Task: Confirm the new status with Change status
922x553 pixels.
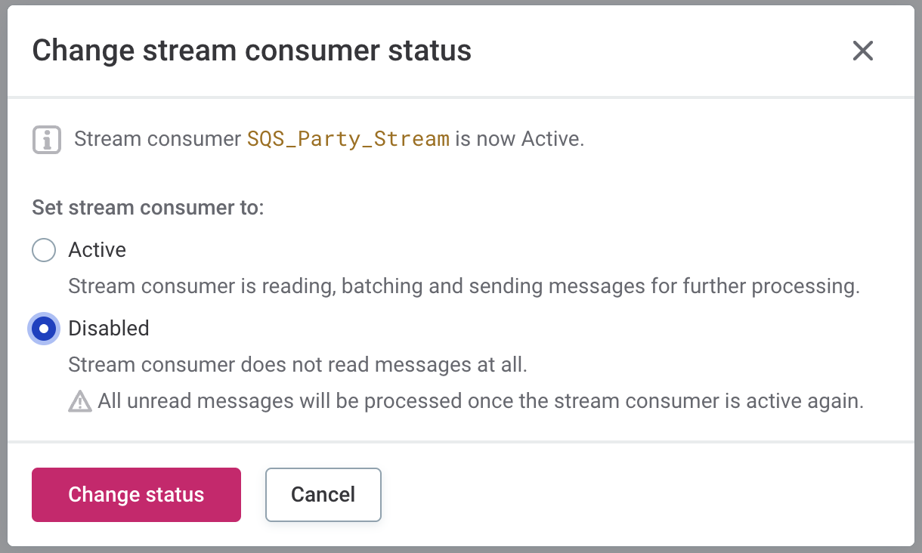Action: tap(136, 495)
